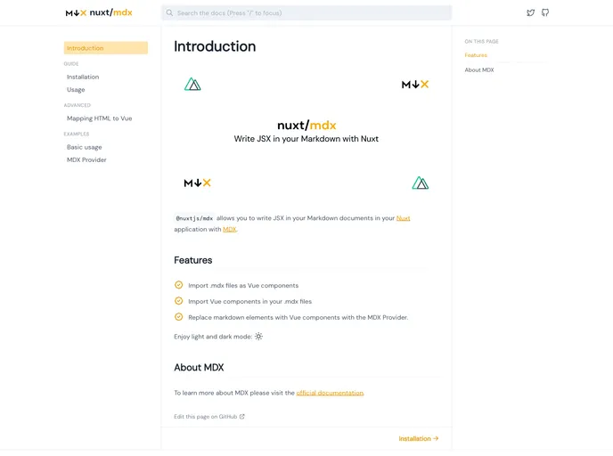Follow the Nuxt hyperlink in intro paragraph
613x456 pixels.
click(403, 218)
